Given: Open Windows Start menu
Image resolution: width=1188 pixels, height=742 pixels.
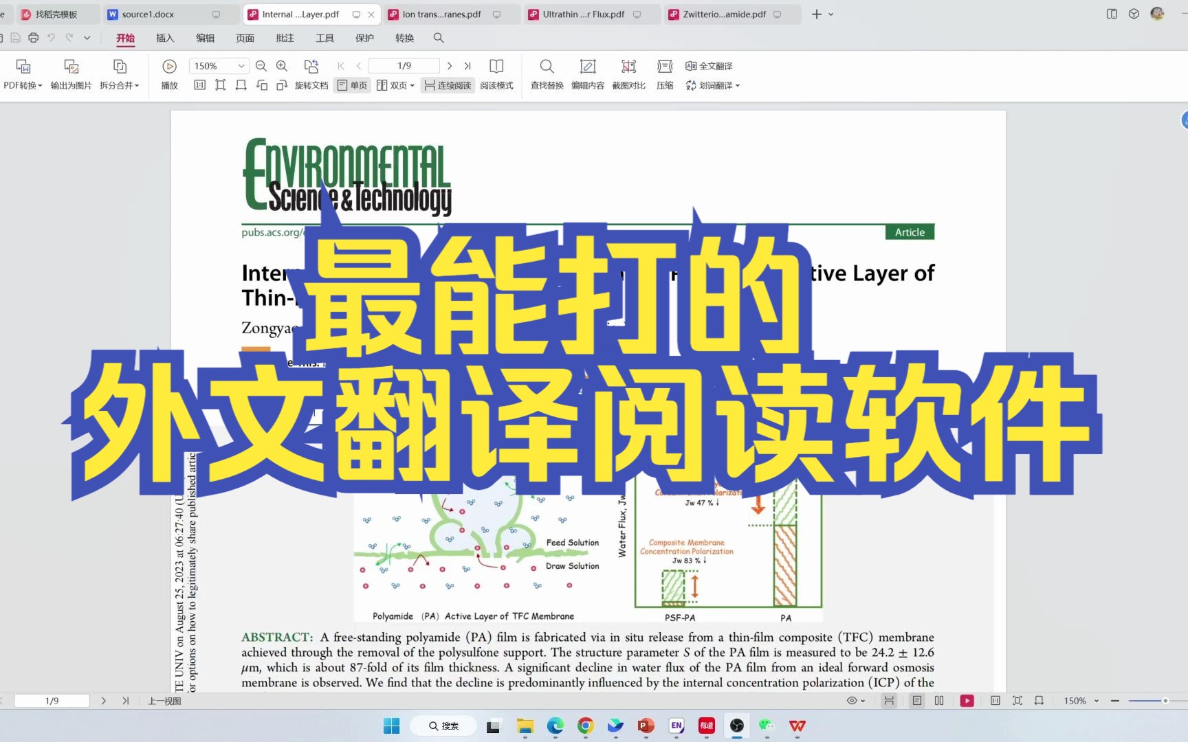Looking at the screenshot, I should (x=391, y=726).
